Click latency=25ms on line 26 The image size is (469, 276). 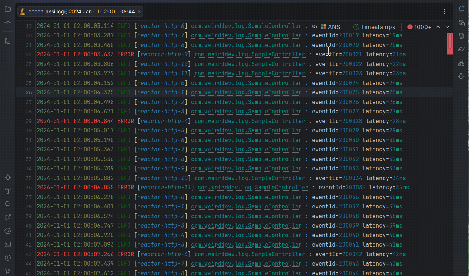pyautogui.click(x=382, y=92)
